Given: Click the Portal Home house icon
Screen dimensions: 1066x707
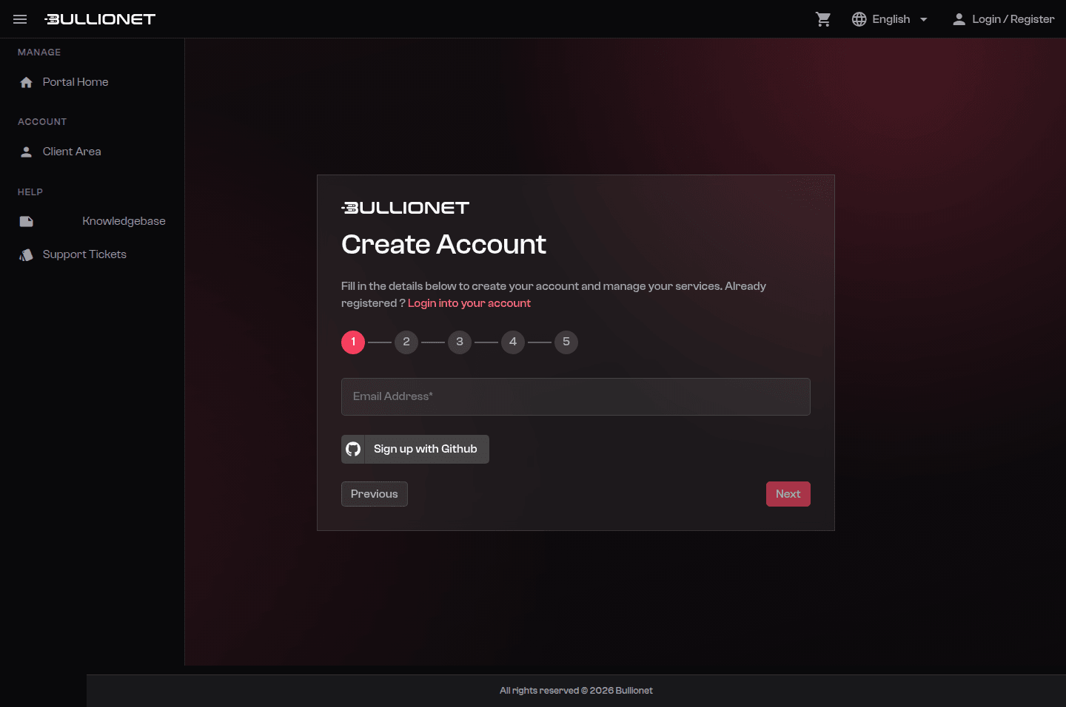Looking at the screenshot, I should click(x=27, y=82).
